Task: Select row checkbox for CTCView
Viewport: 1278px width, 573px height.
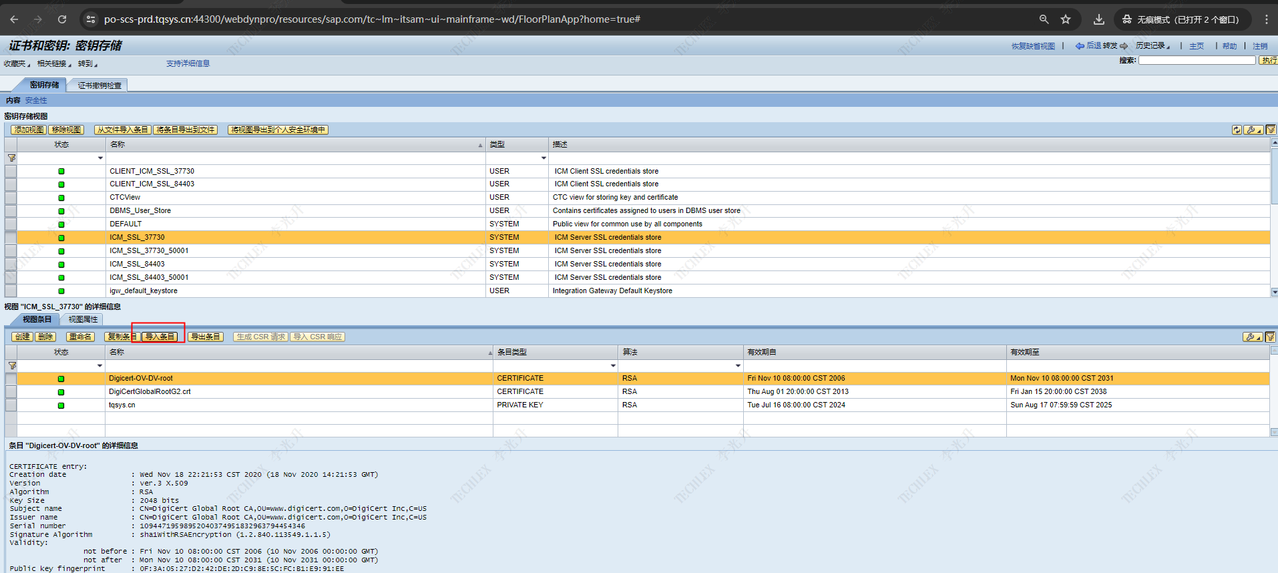Action: click(11, 198)
